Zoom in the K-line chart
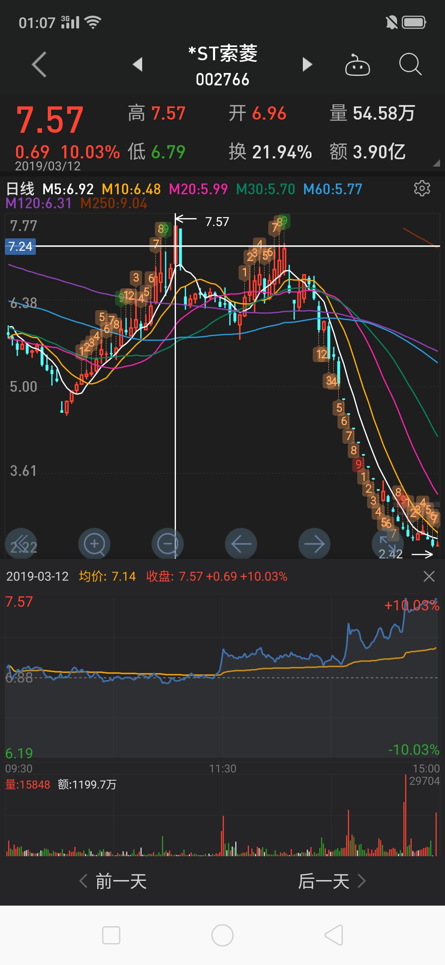The width and height of the screenshot is (445, 965). tap(94, 544)
